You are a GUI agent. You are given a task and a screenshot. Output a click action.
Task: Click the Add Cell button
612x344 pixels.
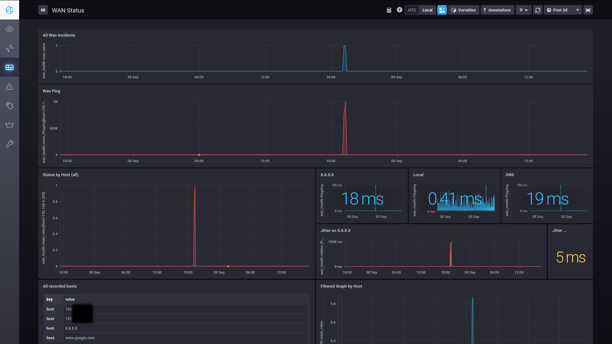[442, 10]
